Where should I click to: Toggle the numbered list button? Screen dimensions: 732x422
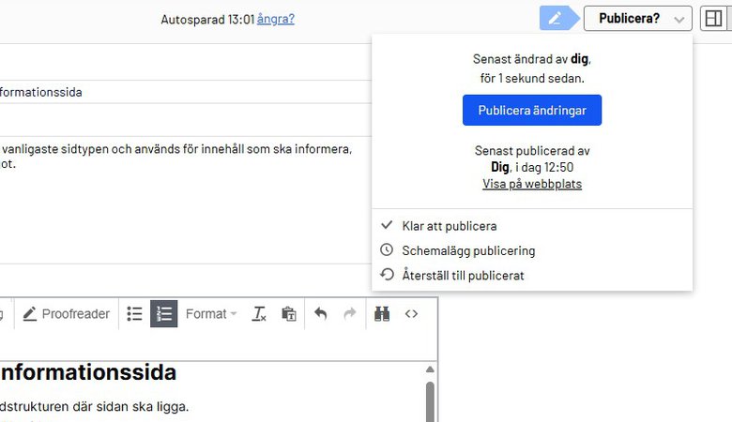[164, 314]
